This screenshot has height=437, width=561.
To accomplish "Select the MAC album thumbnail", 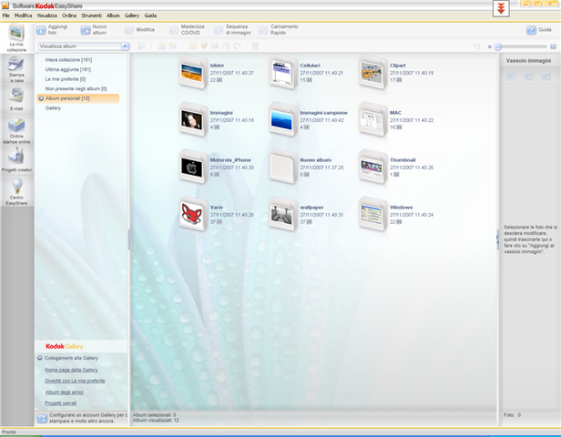I will click(372, 120).
